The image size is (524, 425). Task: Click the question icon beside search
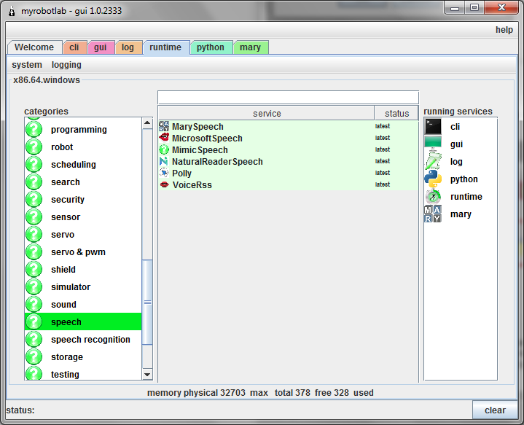click(34, 182)
